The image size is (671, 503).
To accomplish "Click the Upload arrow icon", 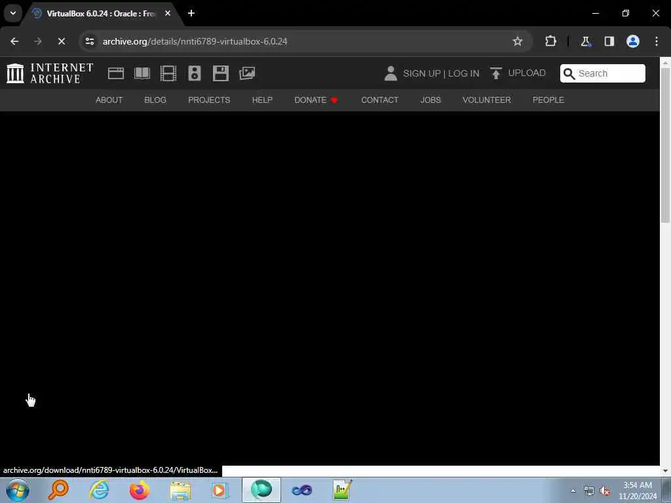I will 496,73.
